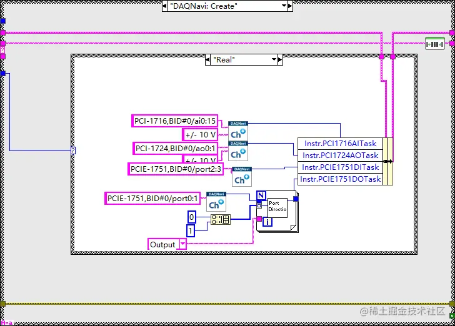Viewport: 455px width, 326px height.
Task: Select the Instr.PCI1716AITask bundle element
Action: (x=341, y=143)
